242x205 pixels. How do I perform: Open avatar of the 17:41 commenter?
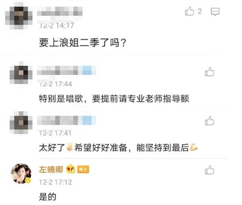pos(21,122)
